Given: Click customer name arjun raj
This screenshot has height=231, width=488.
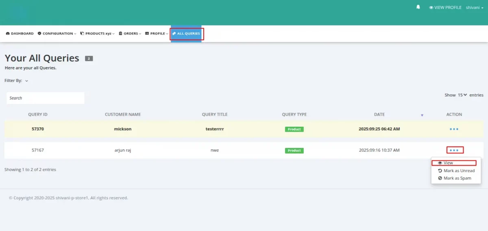Looking at the screenshot, I should coord(123,150).
